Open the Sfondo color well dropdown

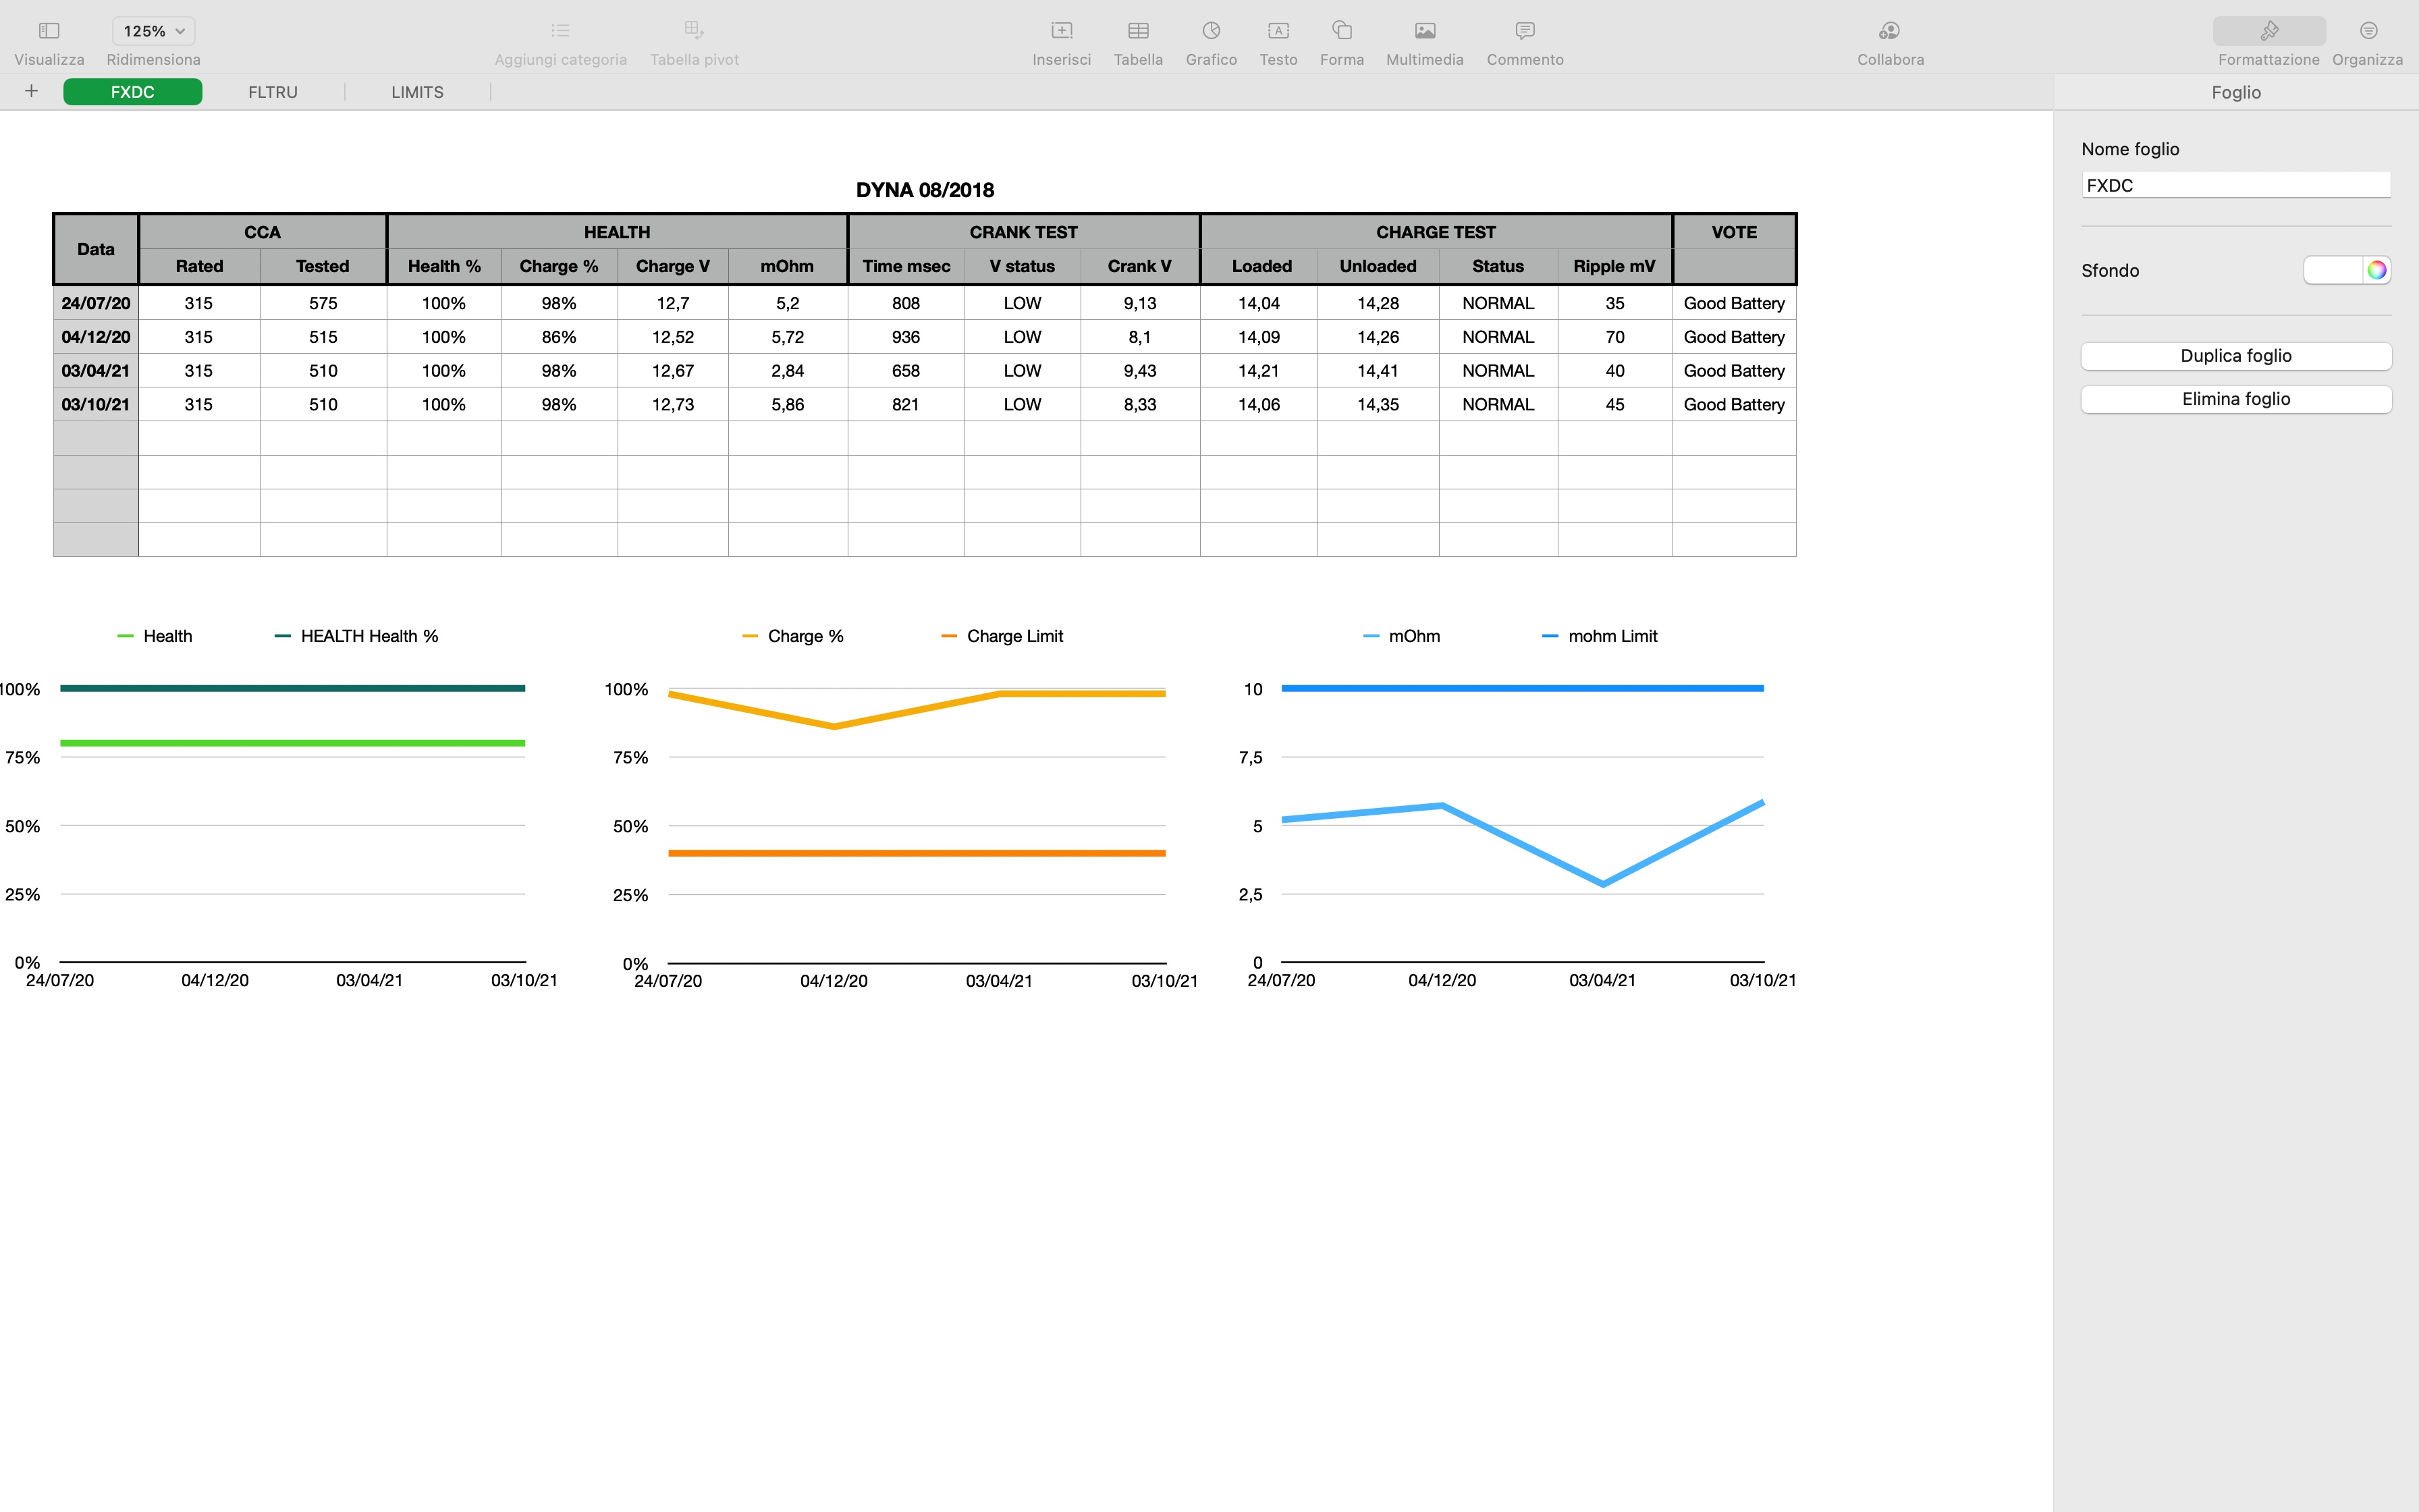coord(2333,270)
